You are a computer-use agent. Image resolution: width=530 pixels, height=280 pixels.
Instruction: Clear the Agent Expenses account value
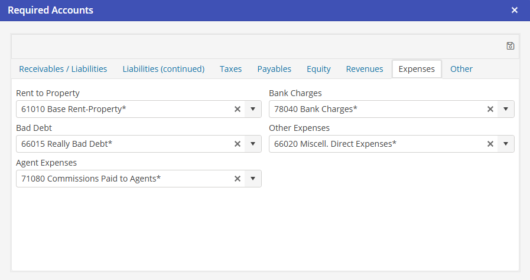[x=238, y=179]
